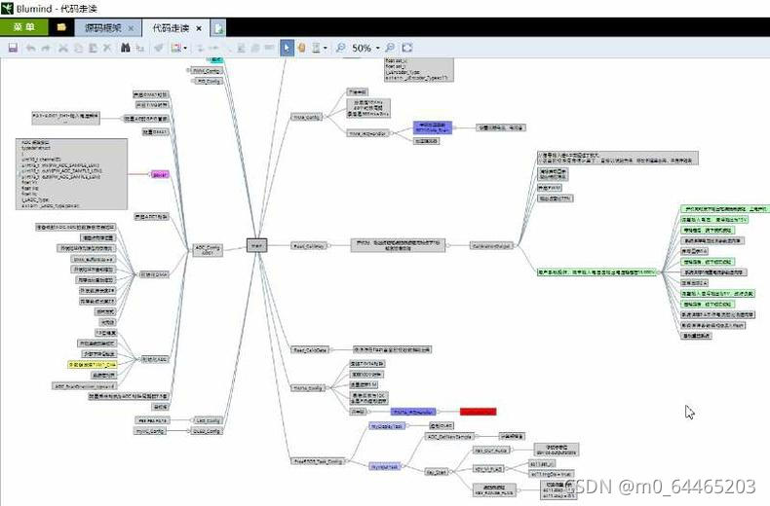The width and height of the screenshot is (770, 506).
Task: Delete the selected topic with the X icon
Action: (x=107, y=48)
